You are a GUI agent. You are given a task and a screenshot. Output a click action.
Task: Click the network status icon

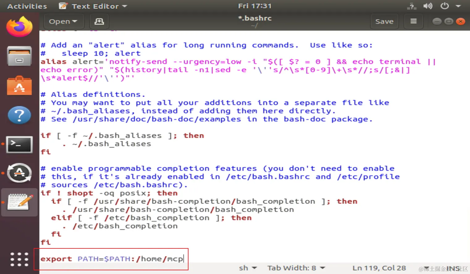pyautogui.click(x=412, y=6)
